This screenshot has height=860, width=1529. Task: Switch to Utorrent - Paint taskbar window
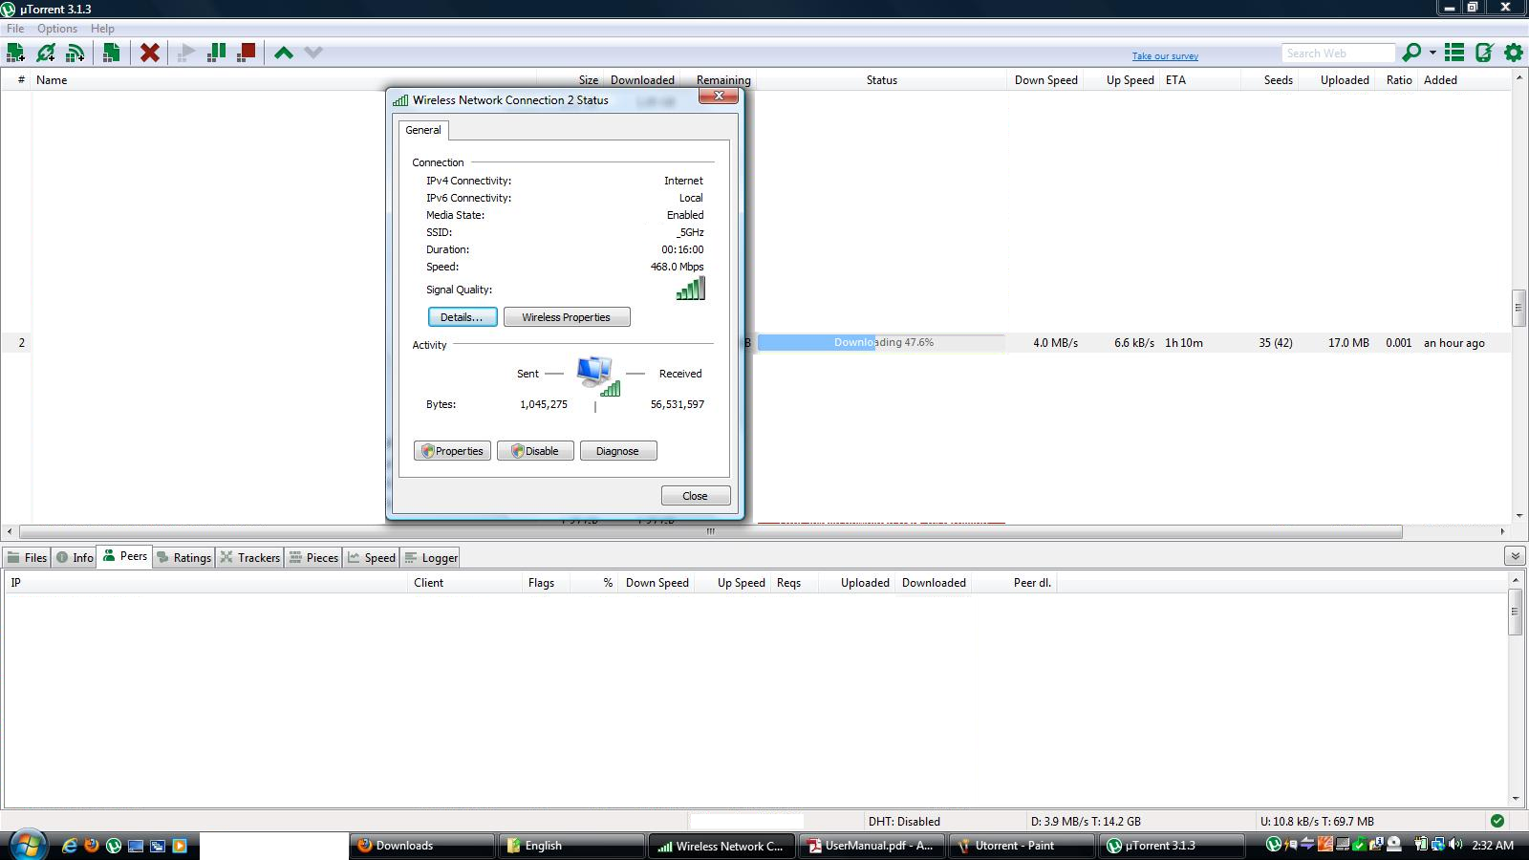pos(1021,846)
